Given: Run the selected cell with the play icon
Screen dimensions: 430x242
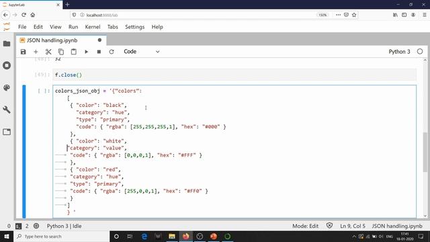Looking at the screenshot, I should click(86, 52).
